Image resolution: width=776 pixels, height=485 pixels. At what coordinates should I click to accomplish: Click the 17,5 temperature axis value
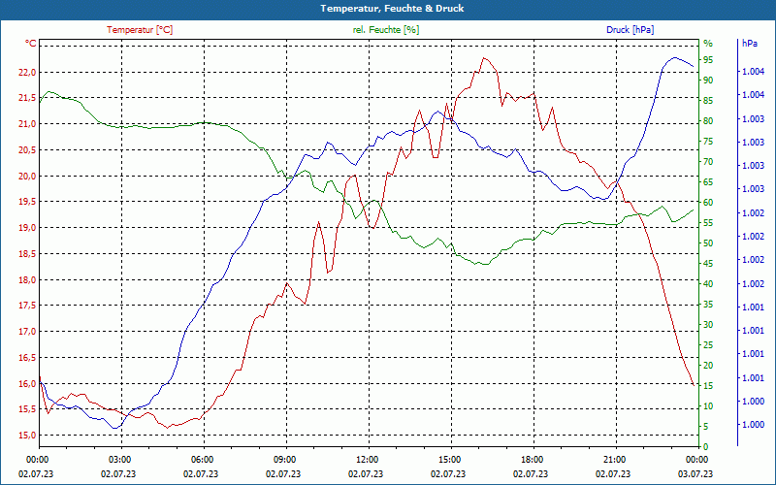[28, 306]
